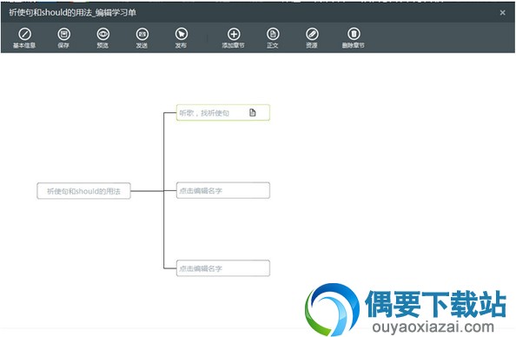Viewport: 516px width, 337px height.
Task: Open 资源 resources paperclip icon
Action: (x=312, y=34)
